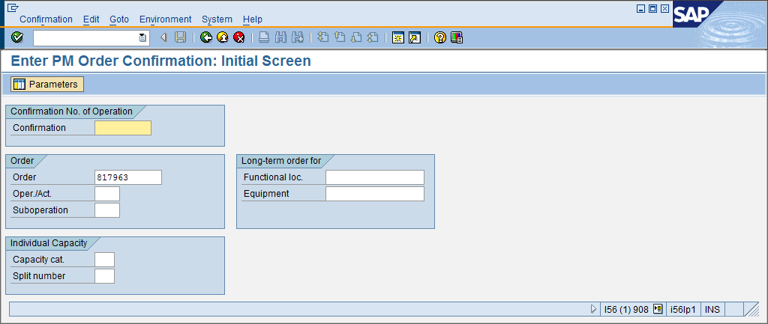Click the I56 (1) 908 status entry
This screenshot has width=768, height=324.
coord(626,309)
